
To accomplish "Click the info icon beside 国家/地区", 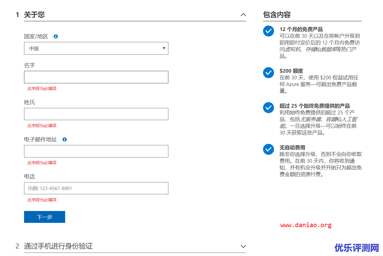I will pos(56,36).
